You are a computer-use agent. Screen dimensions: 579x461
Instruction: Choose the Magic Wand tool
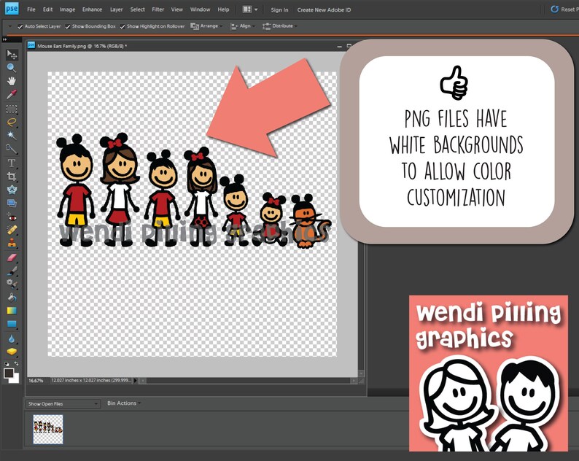click(x=12, y=136)
